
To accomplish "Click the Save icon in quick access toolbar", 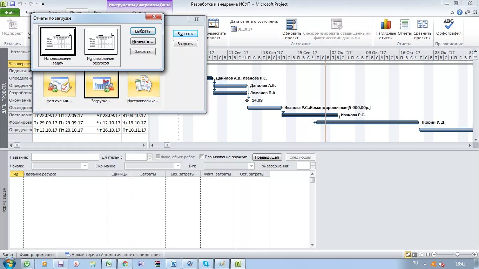I will pyautogui.click(x=13, y=4).
